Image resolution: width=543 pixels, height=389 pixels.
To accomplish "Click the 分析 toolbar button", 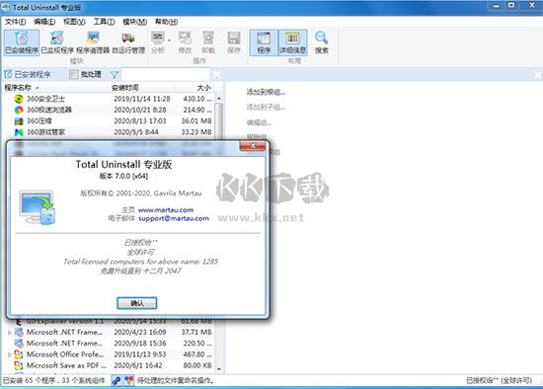I will click(158, 42).
